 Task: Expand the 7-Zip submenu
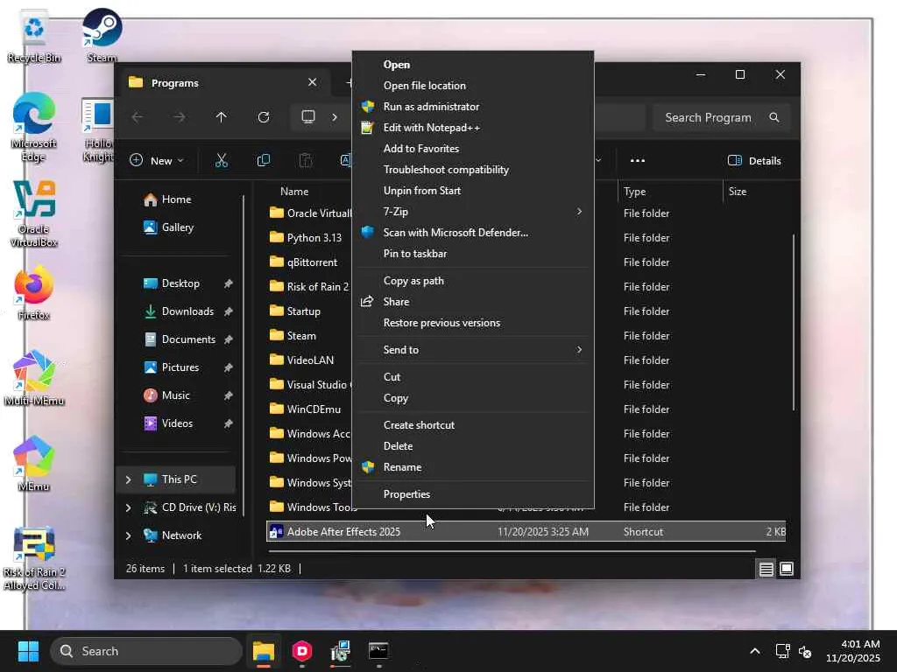point(474,212)
